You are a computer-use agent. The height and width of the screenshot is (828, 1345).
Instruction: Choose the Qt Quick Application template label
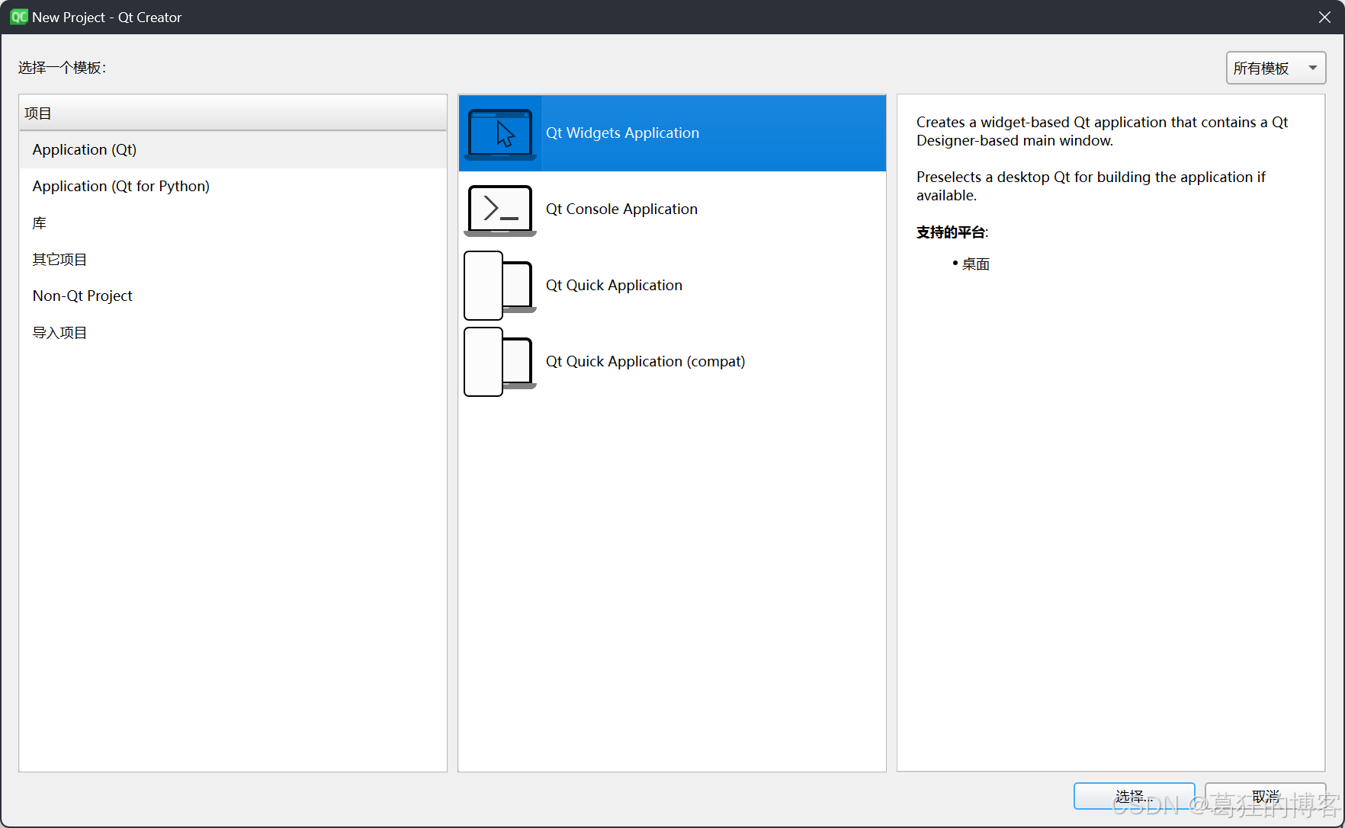(x=614, y=286)
